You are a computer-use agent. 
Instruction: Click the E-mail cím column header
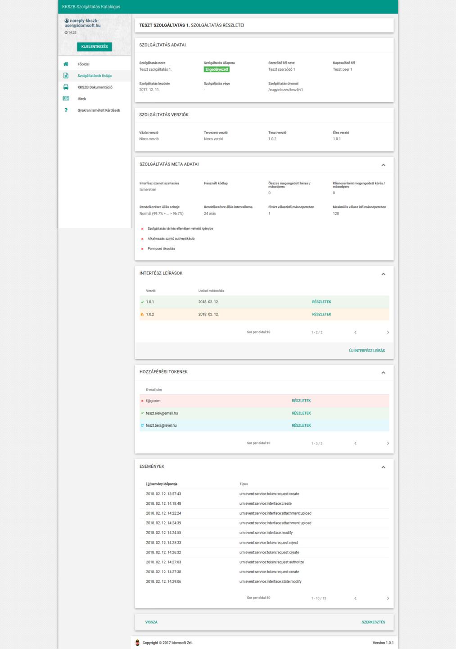(x=154, y=389)
